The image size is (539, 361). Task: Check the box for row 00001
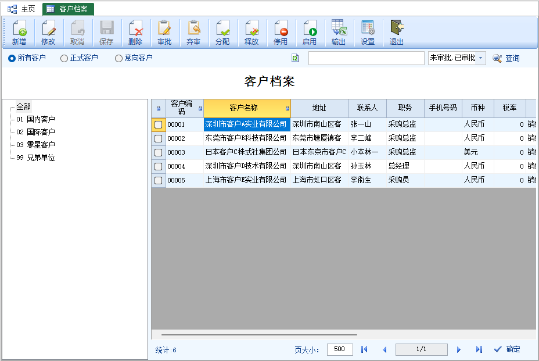pos(158,124)
